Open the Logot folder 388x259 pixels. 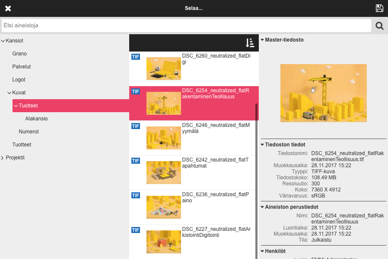pos(19,80)
